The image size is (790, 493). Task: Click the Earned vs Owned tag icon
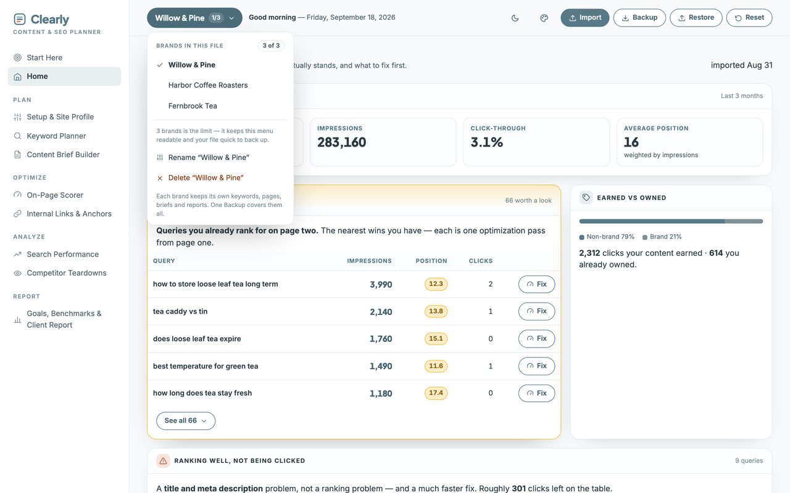[586, 198]
